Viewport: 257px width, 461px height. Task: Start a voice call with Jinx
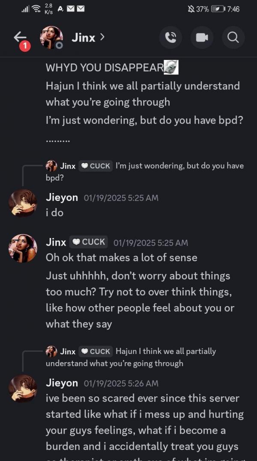[170, 38]
